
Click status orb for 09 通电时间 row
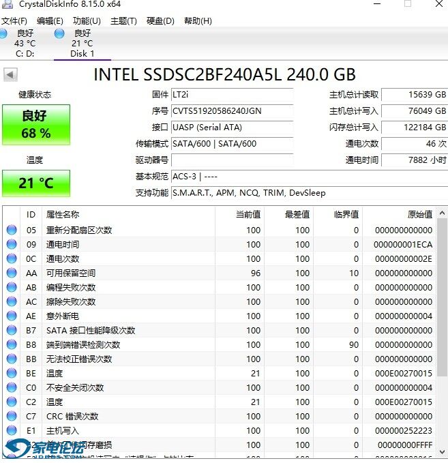12,245
